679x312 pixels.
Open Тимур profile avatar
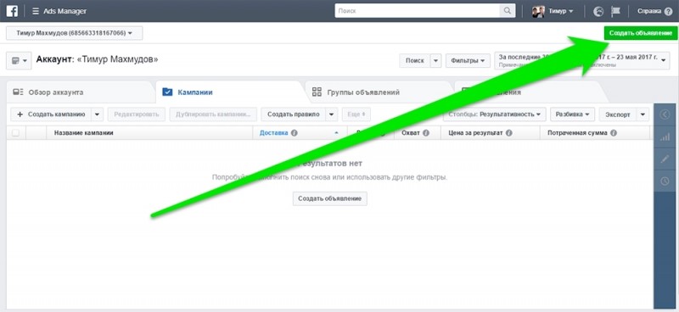538,11
